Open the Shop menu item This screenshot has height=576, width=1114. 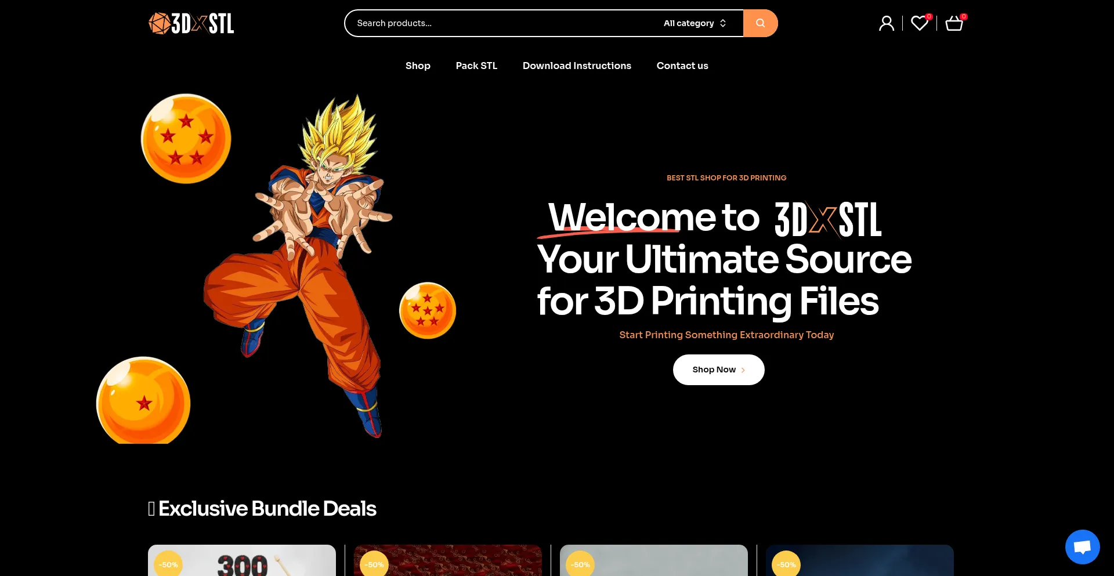tap(418, 66)
